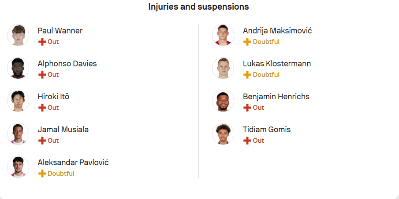Image resolution: width=399 pixels, height=199 pixels.
Task: Click the yellow cross icon under Aleksandar Pavlović
Action: (42, 174)
